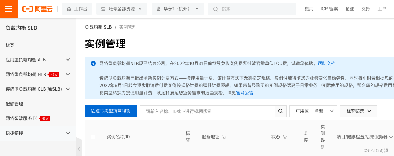Open 端口/健康检查/后端服务器 column dropdown

point(391,137)
